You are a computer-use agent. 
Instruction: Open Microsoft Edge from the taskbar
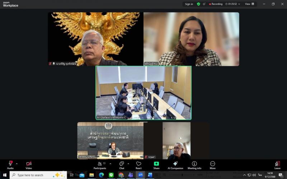[x=101, y=175]
